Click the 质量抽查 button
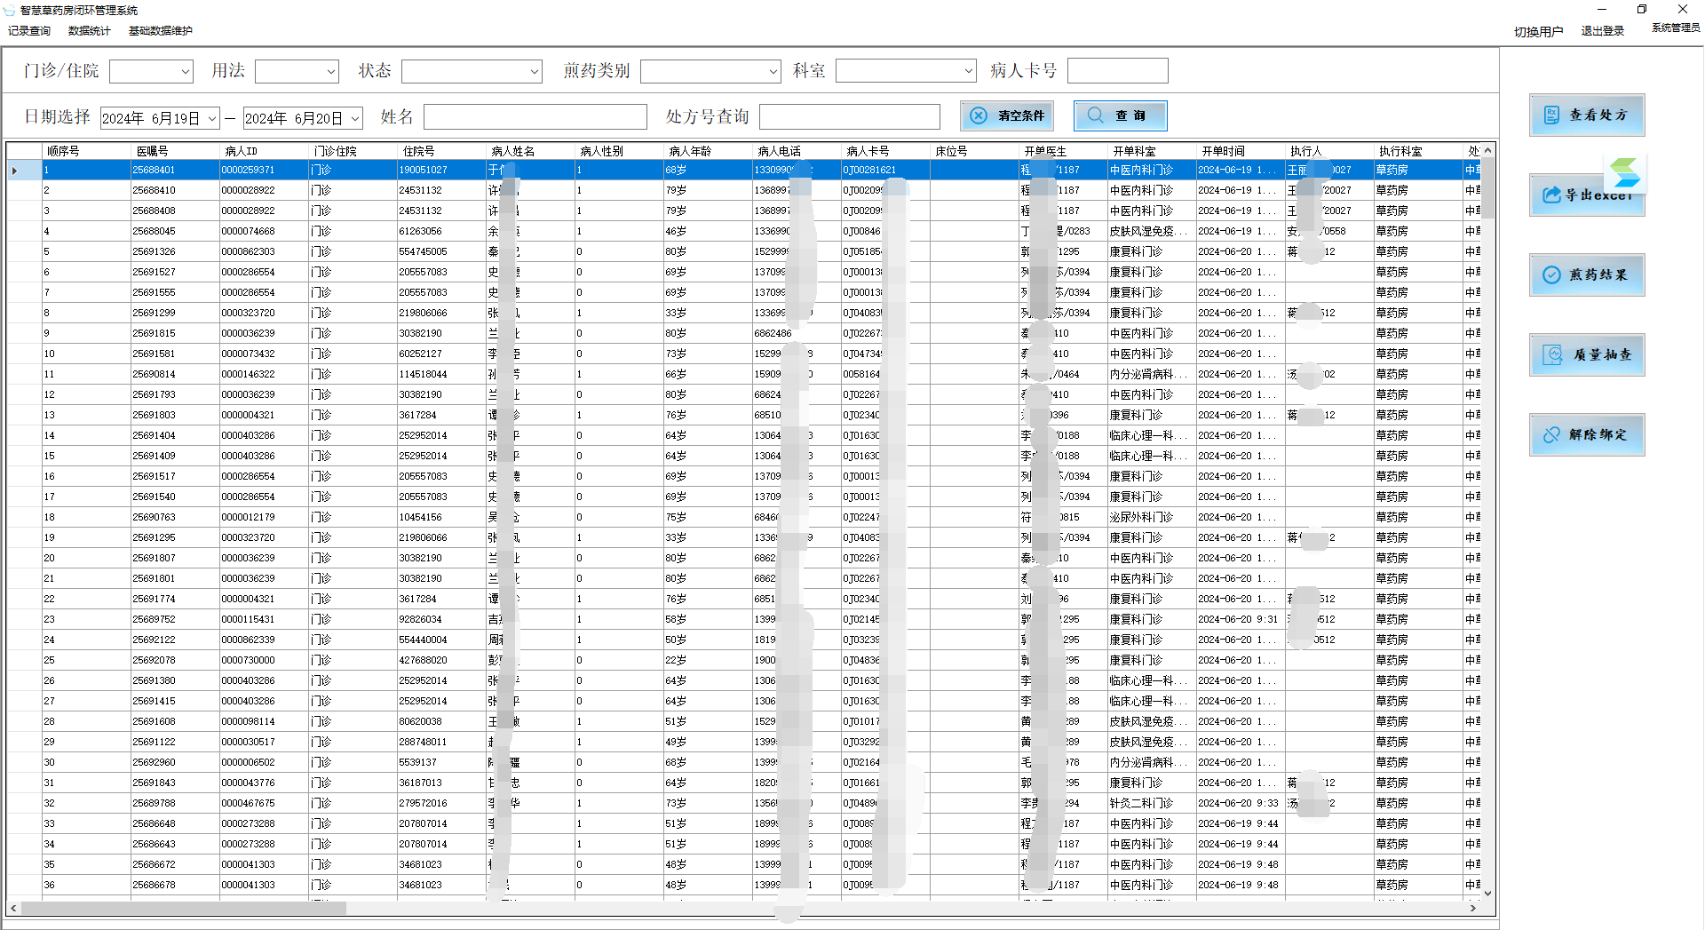 click(1587, 354)
